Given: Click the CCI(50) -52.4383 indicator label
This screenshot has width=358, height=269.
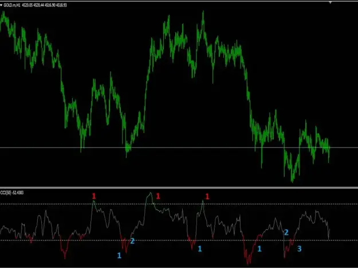Looking at the screenshot, I should 12,193.
